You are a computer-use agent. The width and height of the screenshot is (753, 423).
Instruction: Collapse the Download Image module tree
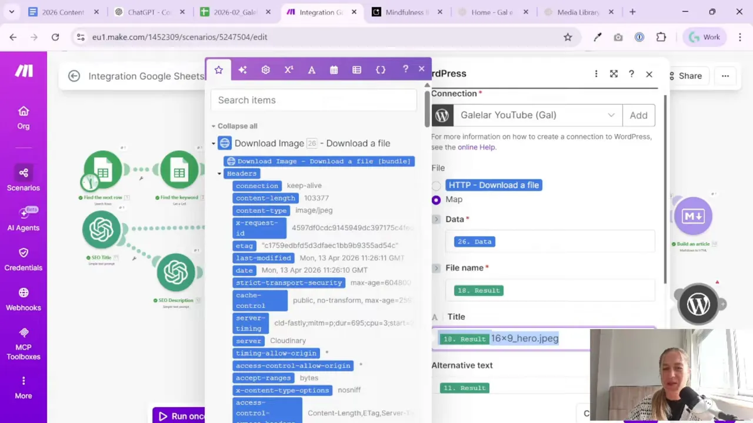pos(214,143)
